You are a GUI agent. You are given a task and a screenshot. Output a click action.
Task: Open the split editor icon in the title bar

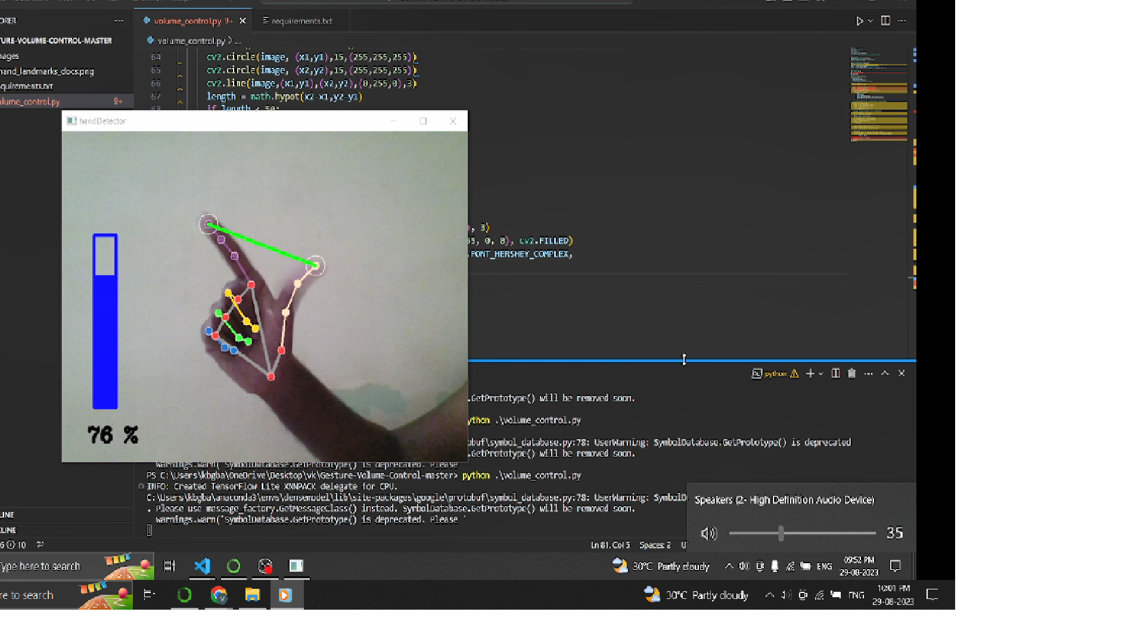point(885,21)
